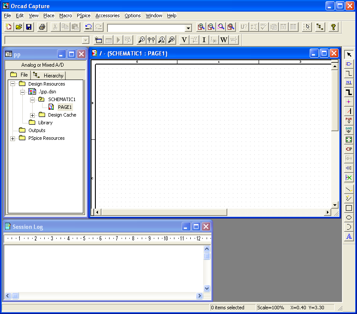Select the Place Hierarchical Block tool
The image size is (357, 314).
pos(349,139)
